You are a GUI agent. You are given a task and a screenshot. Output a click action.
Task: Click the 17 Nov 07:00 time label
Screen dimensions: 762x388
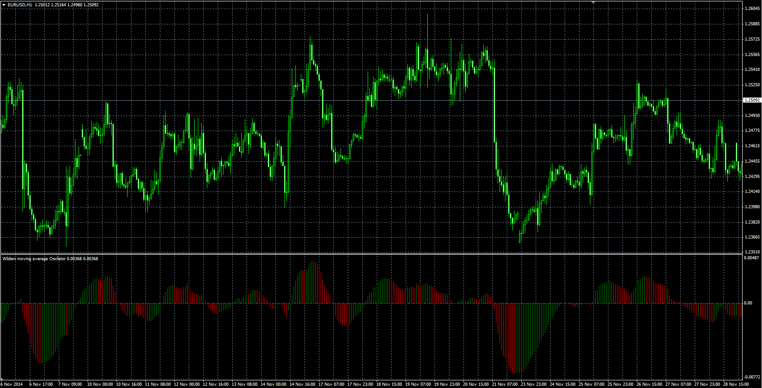(x=332, y=384)
